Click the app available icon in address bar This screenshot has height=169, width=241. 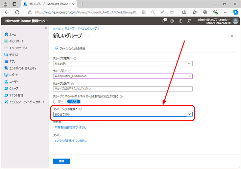144,12
